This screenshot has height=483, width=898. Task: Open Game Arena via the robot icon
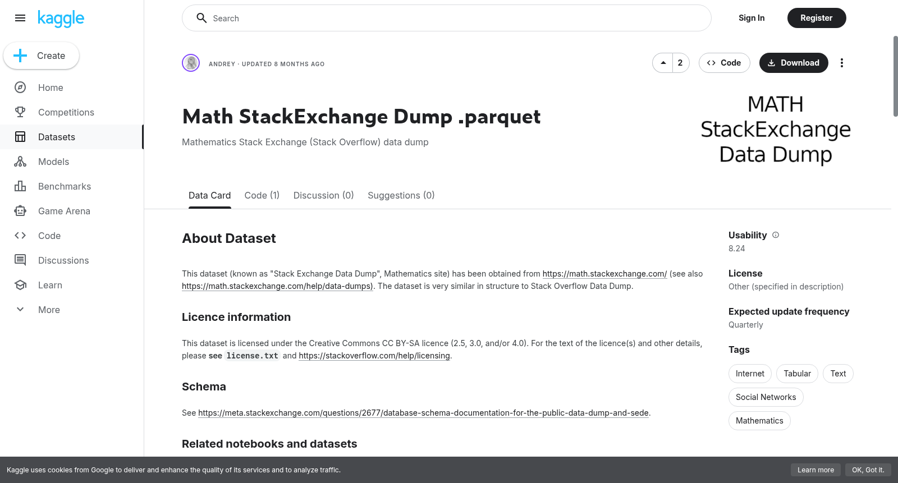(x=20, y=211)
